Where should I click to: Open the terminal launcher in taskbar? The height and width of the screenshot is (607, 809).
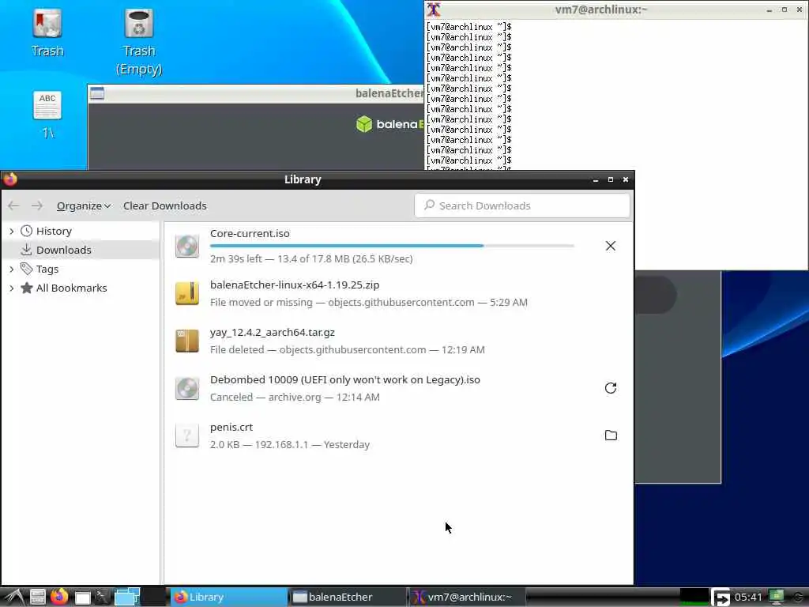[102, 598]
